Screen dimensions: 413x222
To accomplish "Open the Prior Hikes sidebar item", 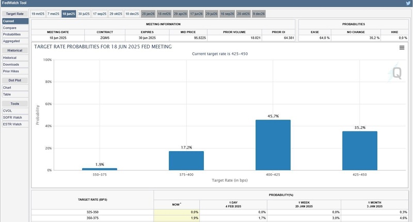I will click(x=15, y=71).
